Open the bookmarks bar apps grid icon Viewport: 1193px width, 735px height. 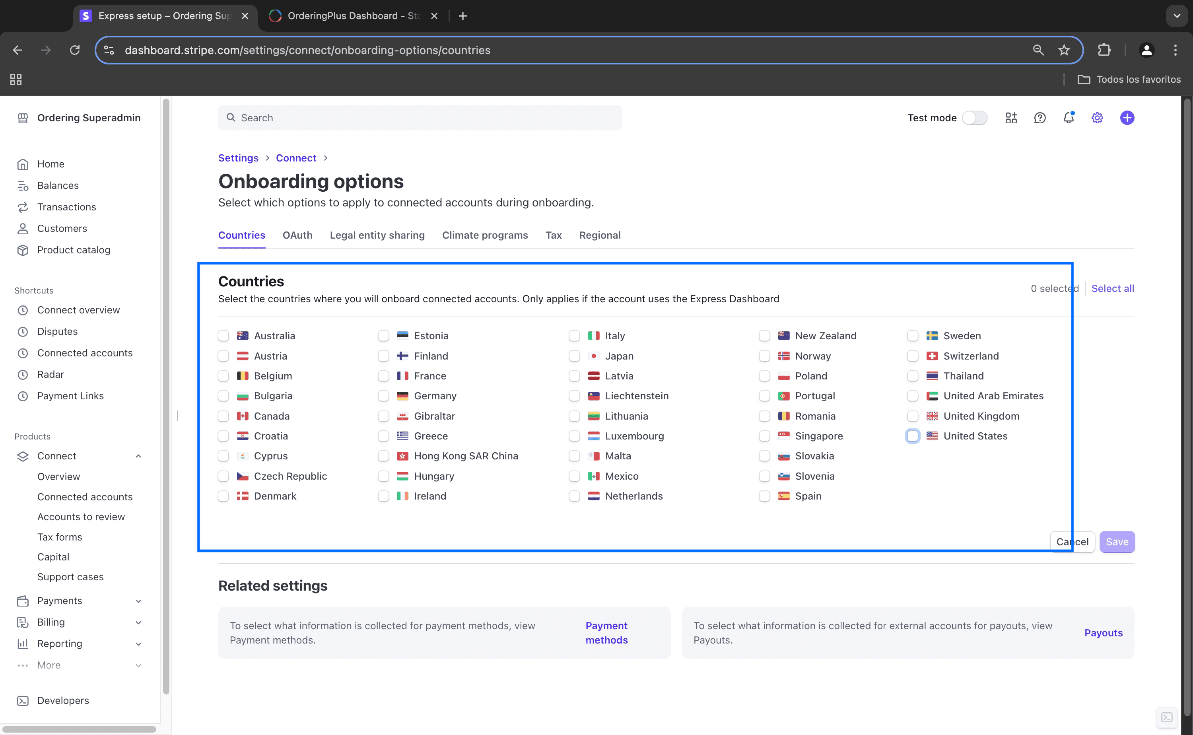(x=16, y=79)
